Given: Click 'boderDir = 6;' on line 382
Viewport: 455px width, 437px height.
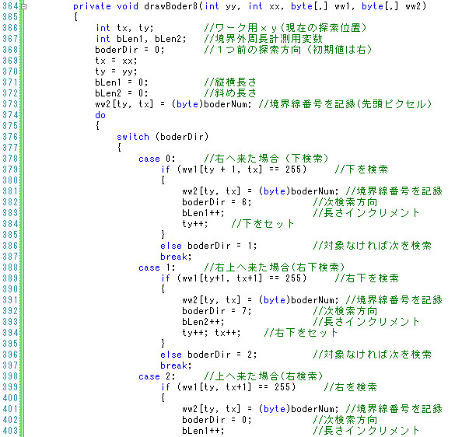Looking at the screenshot, I should pos(217,202).
